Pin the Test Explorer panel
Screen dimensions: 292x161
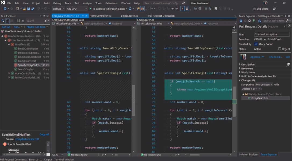(x=44, y=16)
